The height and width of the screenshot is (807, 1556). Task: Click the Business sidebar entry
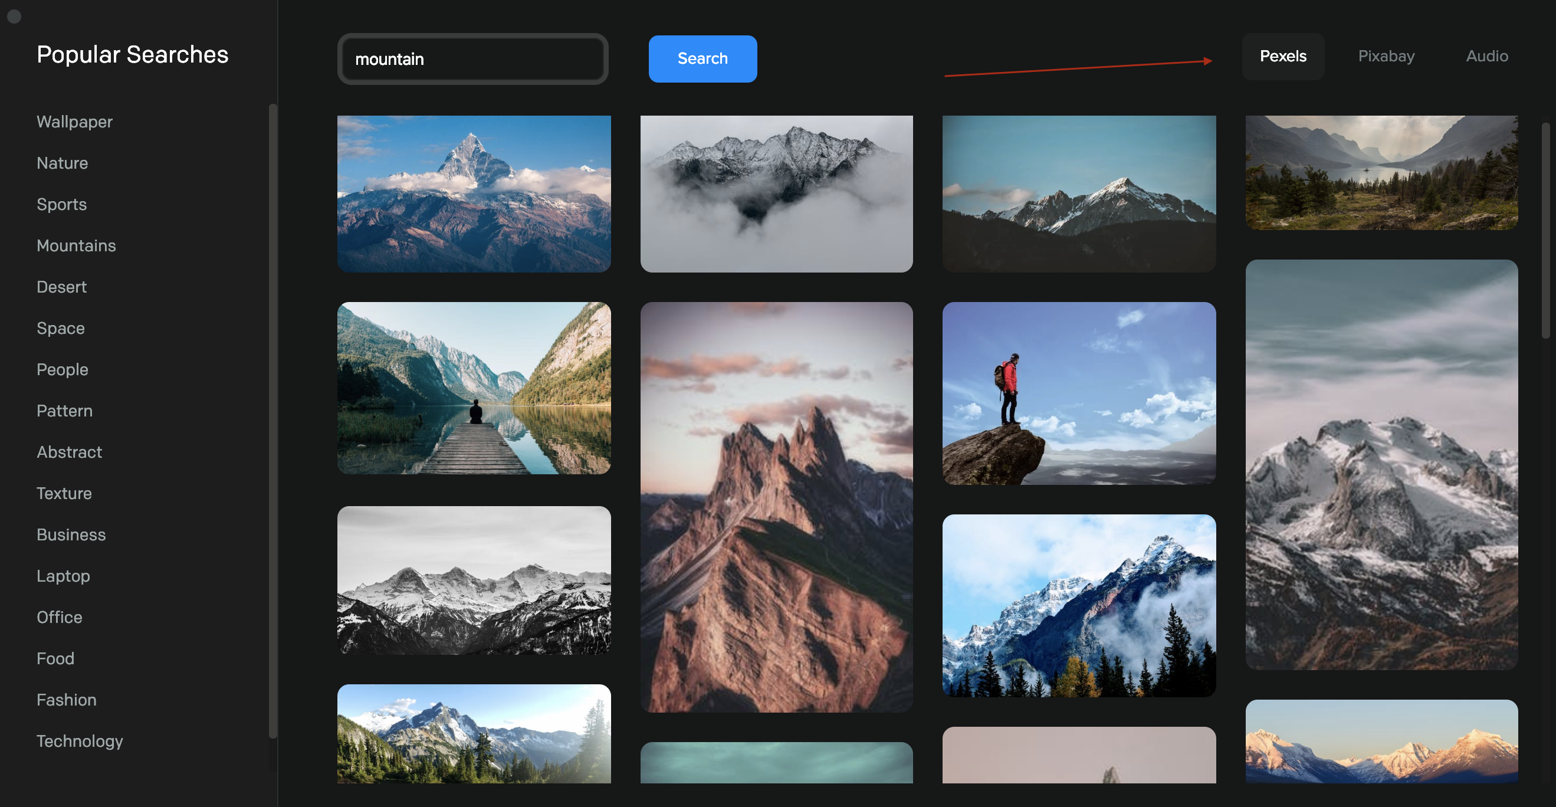click(x=71, y=534)
